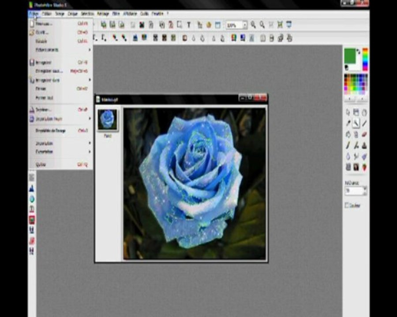Toggle the Couleur checkbox
This screenshot has height=317, width=397.
click(347, 205)
